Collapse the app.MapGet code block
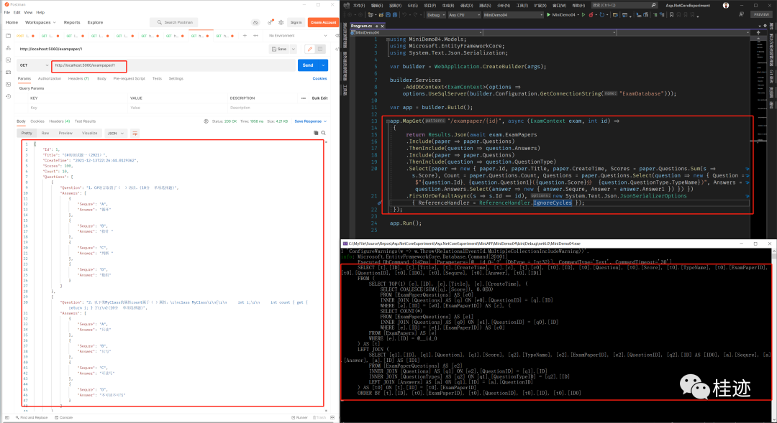The height and width of the screenshot is (423, 777). pos(388,121)
